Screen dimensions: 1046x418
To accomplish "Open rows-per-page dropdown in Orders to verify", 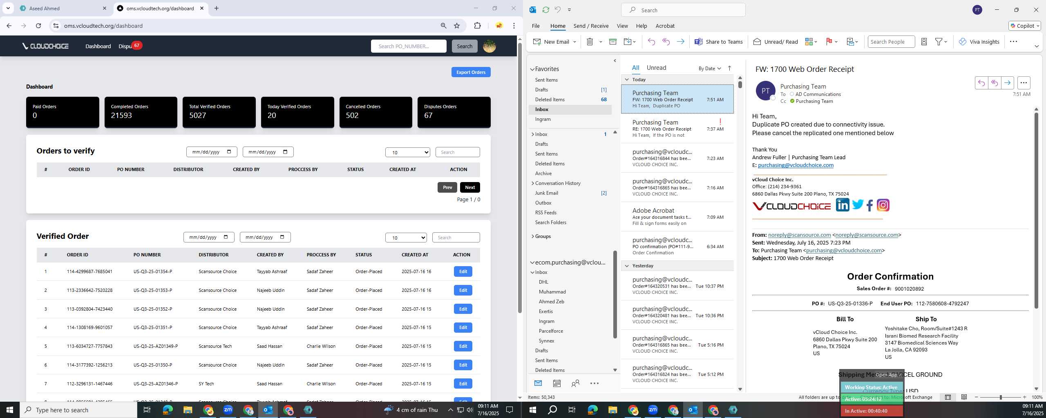I will click(x=408, y=152).
